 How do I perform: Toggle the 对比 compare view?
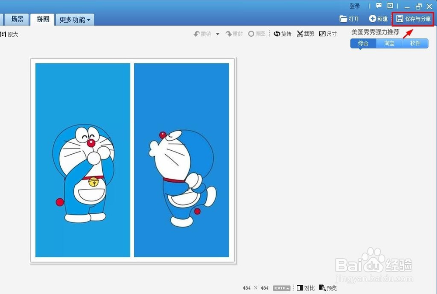click(305, 288)
